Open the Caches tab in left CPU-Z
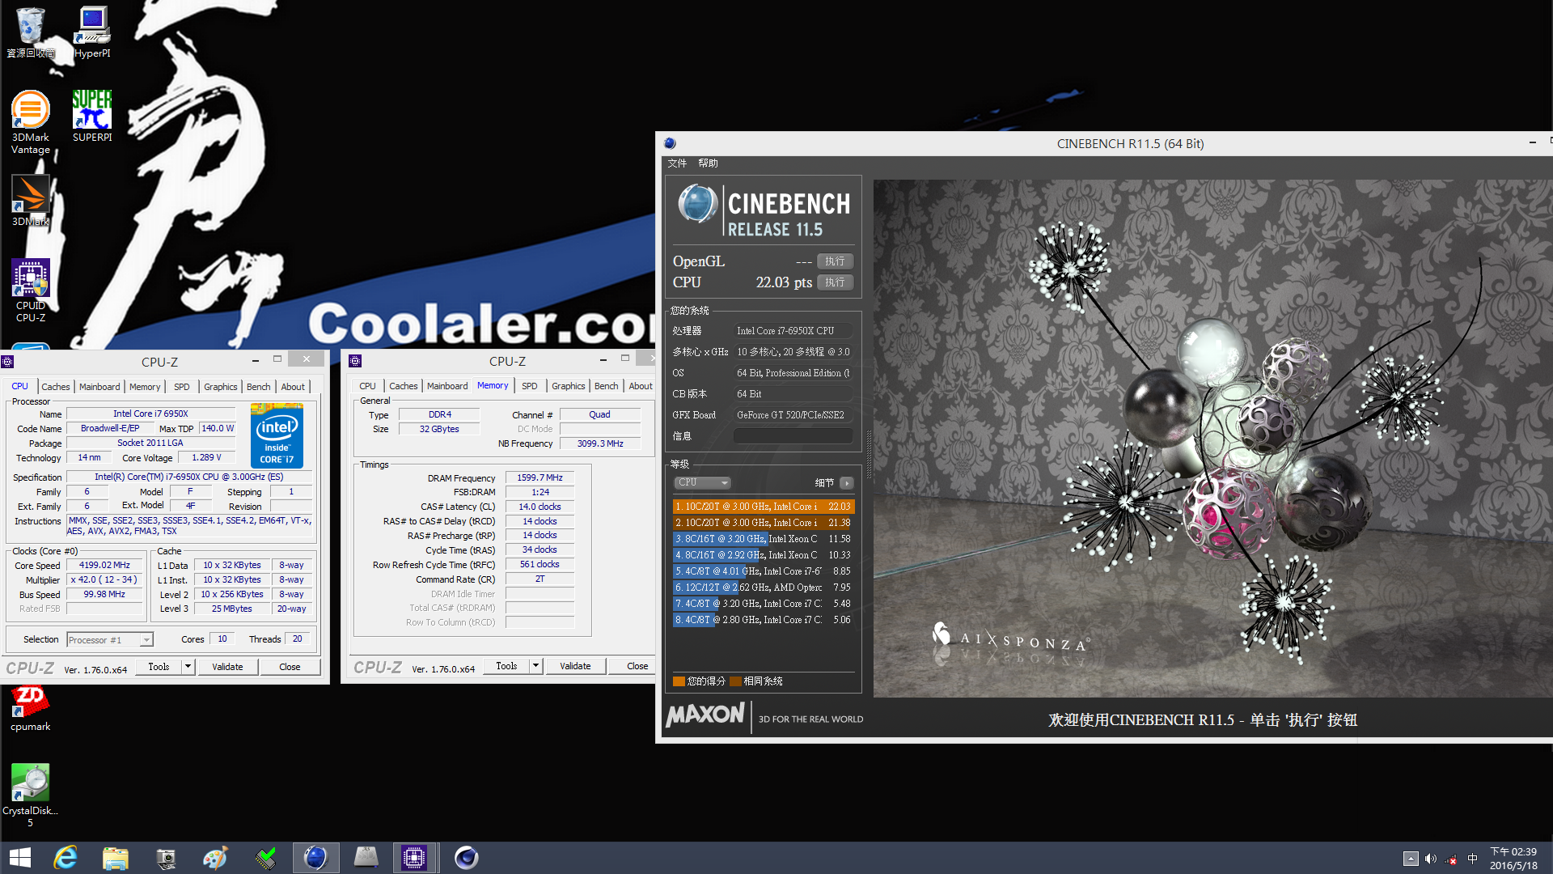 (x=56, y=387)
